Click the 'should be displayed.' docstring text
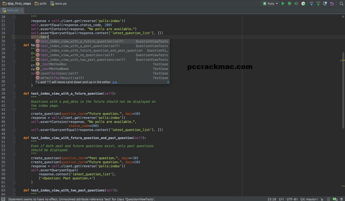Viewport: 345px width, 201px height. pos(50,150)
